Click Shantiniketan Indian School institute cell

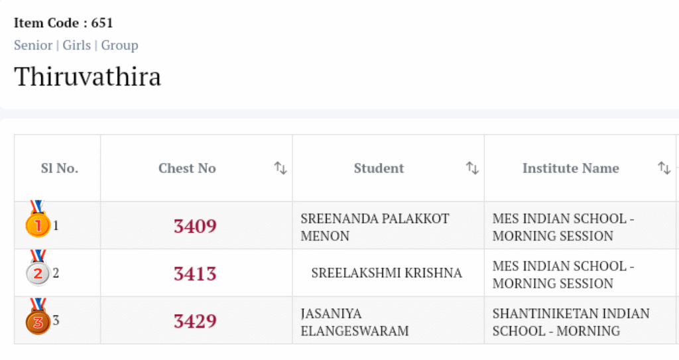[x=571, y=322]
